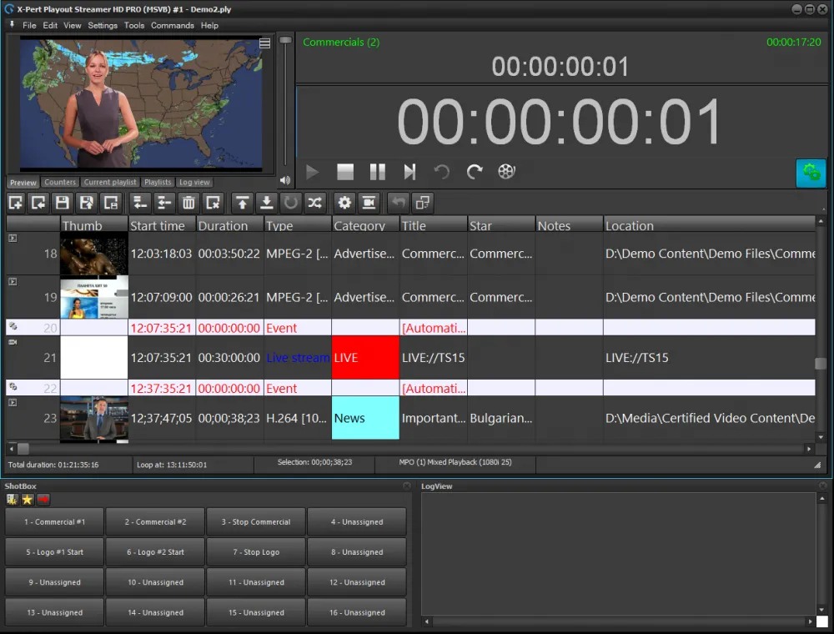Create a new playlist with the New icon
The width and height of the screenshot is (834, 634).
pos(14,203)
